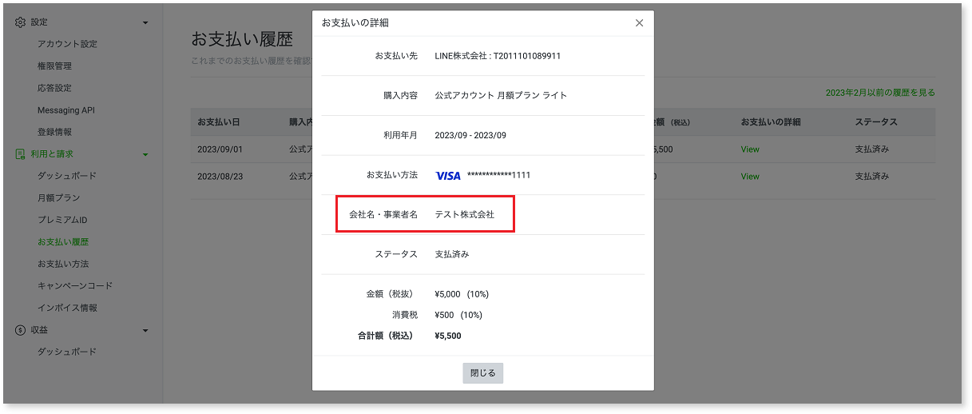The image size is (972, 414).
Task: Click the revenue coin icon beside 収益
Action: 21,330
